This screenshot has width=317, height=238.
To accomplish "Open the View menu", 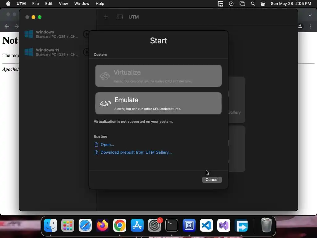I will (63, 4).
